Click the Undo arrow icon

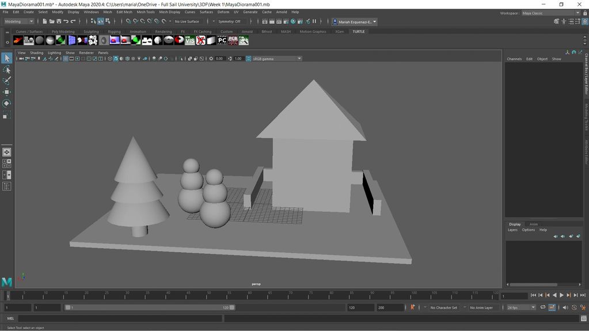[66, 21]
